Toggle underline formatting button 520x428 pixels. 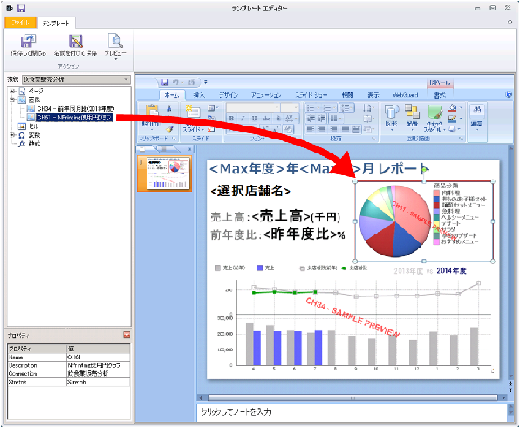point(254,119)
